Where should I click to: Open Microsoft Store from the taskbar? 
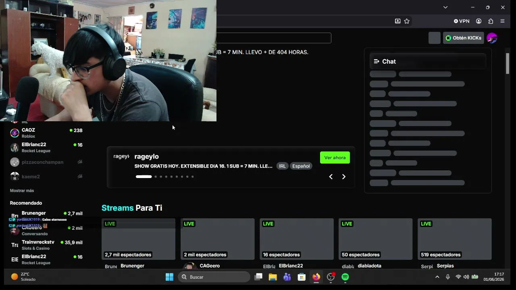tap(302, 277)
